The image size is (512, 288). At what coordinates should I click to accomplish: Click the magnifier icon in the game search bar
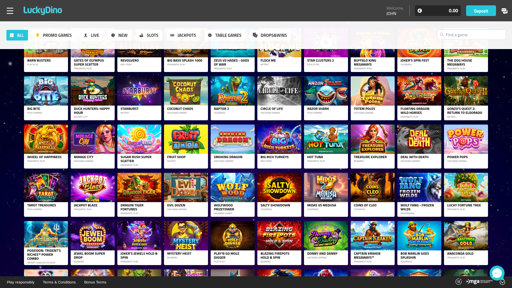click(442, 35)
